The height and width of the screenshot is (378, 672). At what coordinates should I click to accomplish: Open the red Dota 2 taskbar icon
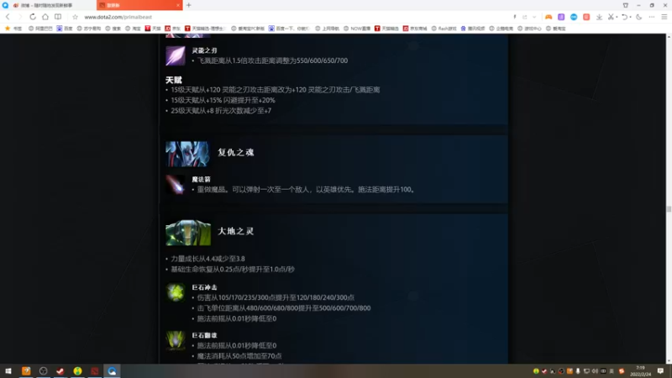95,371
